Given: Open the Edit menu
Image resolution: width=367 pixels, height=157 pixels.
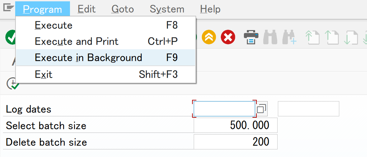Looking at the screenshot, I should pyautogui.click(x=86, y=9).
